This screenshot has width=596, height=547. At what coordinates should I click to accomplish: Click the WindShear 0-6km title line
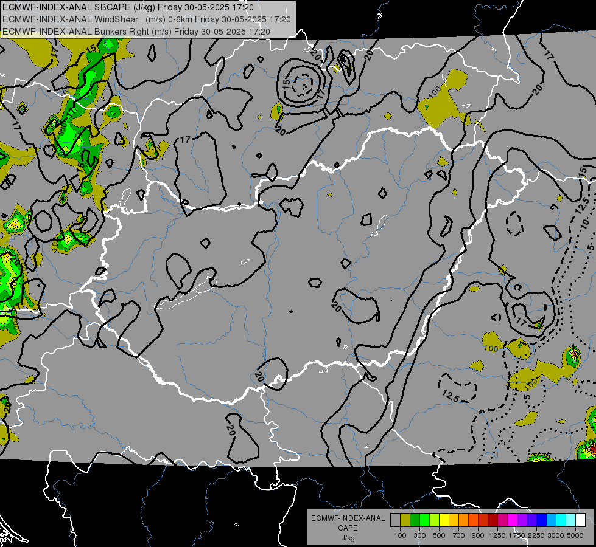[146, 19]
